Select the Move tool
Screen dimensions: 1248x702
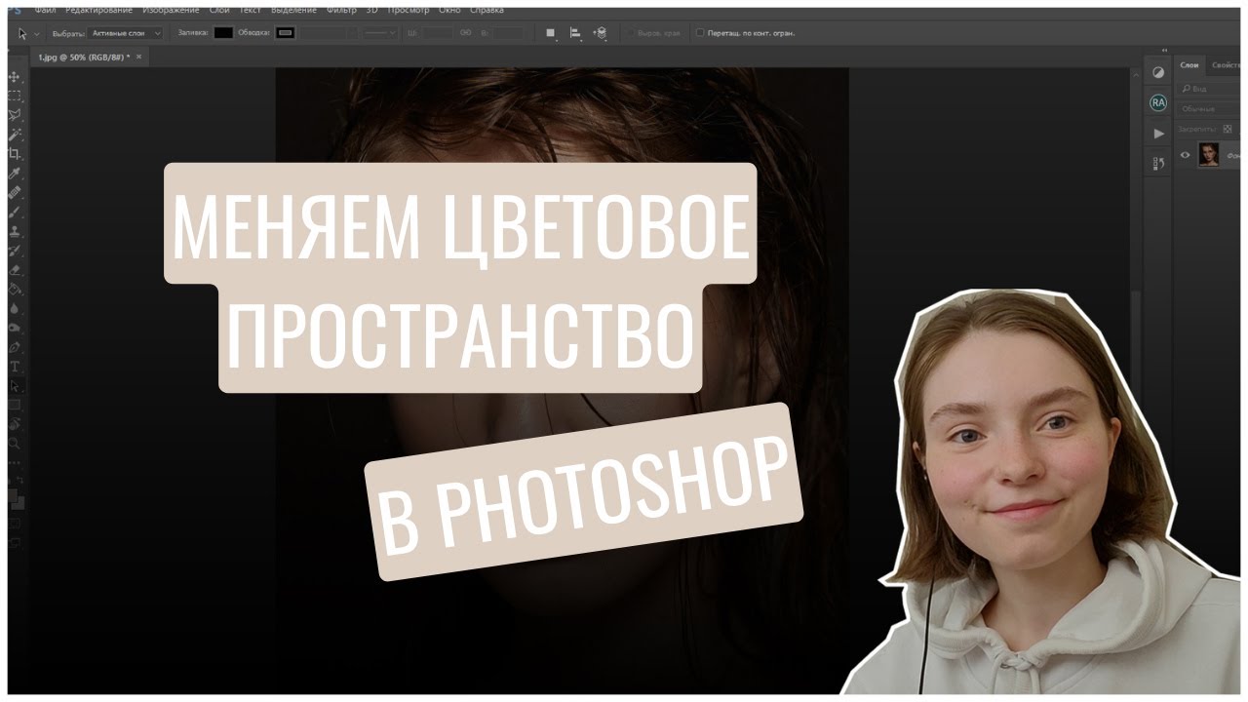[14, 76]
